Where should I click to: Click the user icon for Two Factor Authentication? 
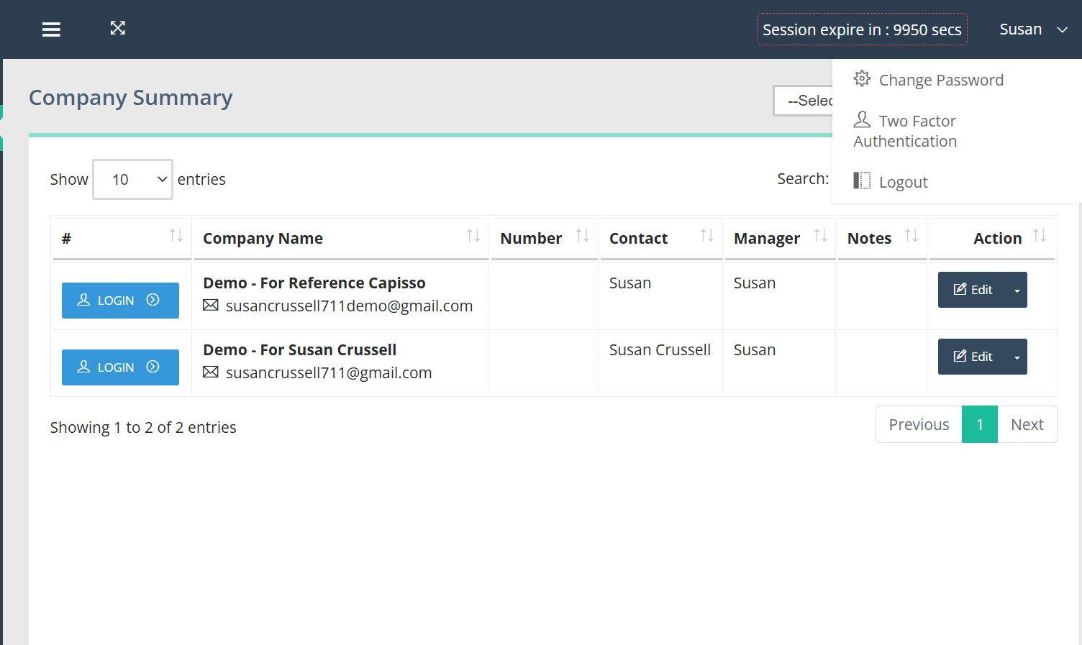[862, 119]
